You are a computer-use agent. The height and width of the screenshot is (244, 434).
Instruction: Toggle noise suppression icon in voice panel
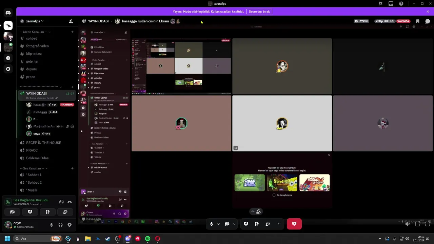[x=61, y=202]
